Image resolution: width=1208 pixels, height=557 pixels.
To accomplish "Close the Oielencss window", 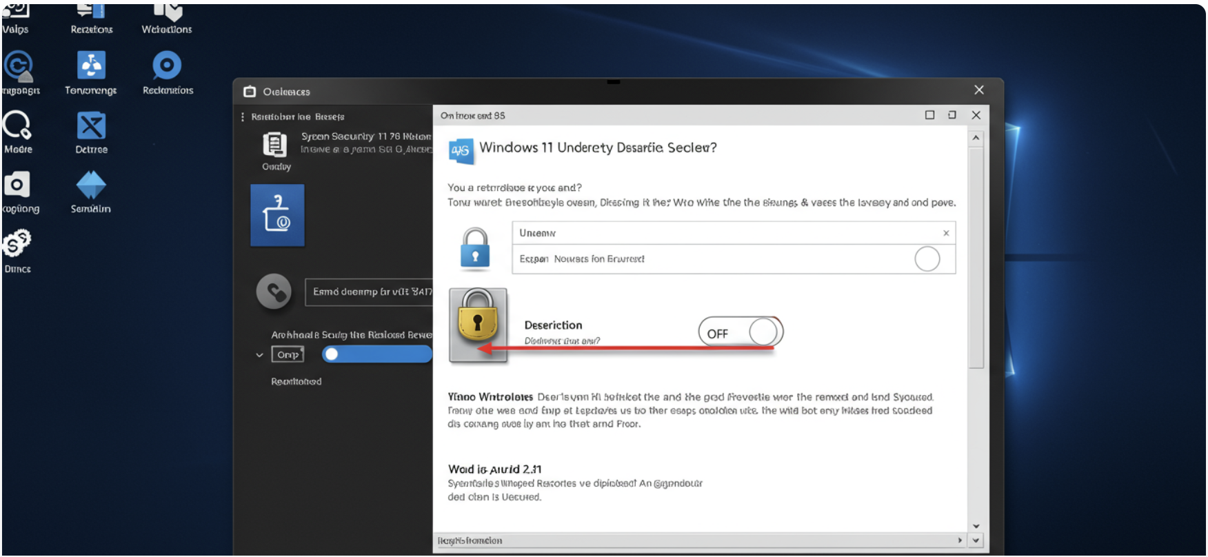I will coord(978,90).
